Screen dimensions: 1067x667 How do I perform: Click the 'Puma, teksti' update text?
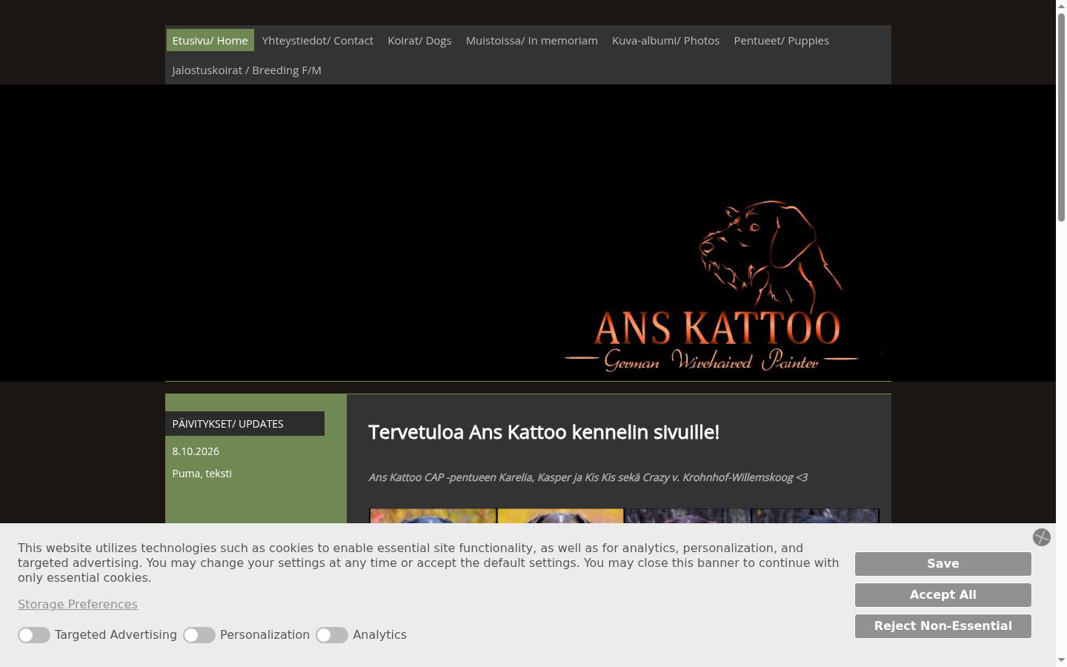coord(202,473)
